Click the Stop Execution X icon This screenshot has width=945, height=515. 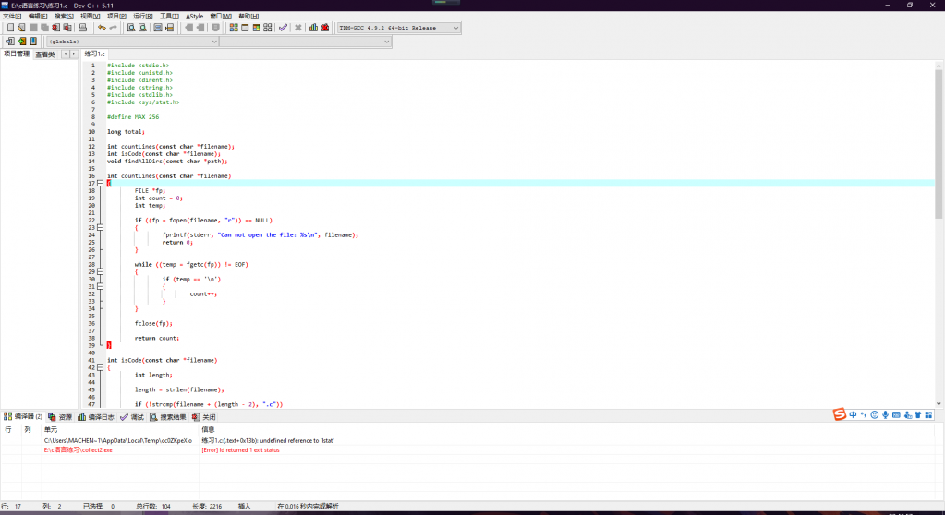coord(297,28)
